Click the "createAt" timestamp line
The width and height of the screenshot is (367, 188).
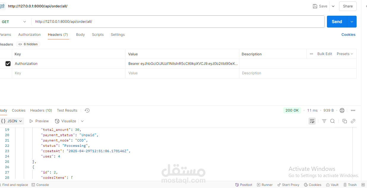pyautogui.click(x=86, y=151)
